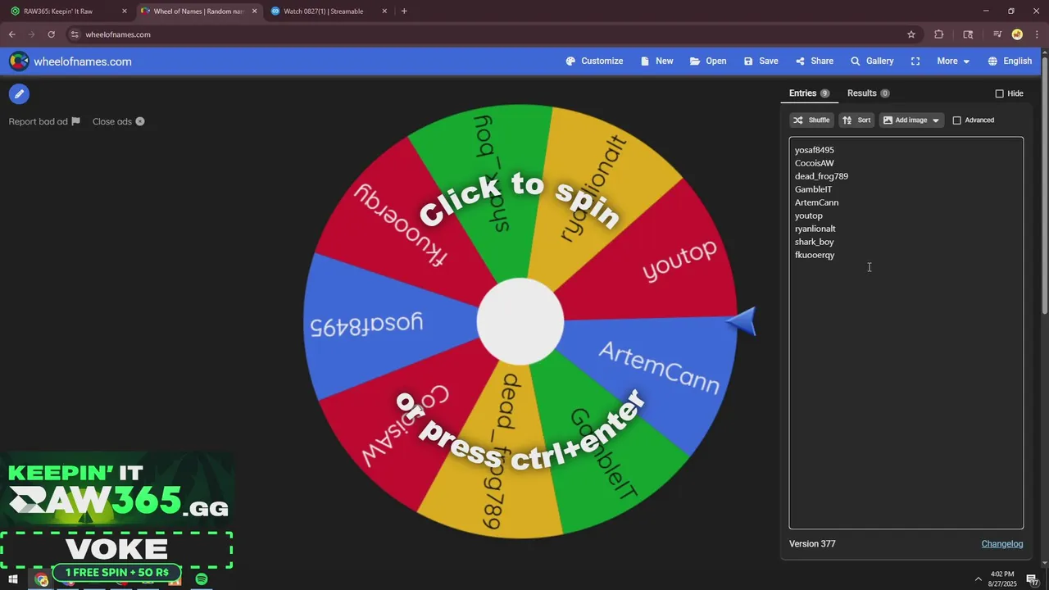
Task: Open browser extensions puzzle icon
Action: (939, 34)
